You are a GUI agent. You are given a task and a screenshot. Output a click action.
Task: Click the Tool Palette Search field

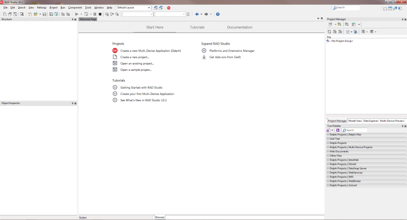point(354,130)
